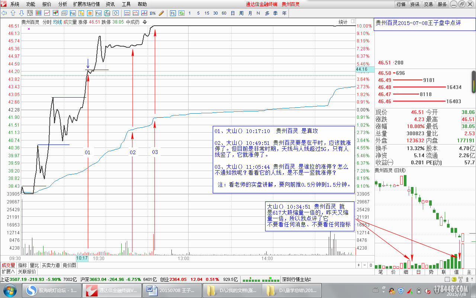This screenshot has height=298, width=476.
Task: Expand the 扩展∧ panel
Action: coord(7,272)
